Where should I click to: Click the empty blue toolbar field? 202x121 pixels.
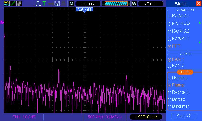click(x=29, y=4)
